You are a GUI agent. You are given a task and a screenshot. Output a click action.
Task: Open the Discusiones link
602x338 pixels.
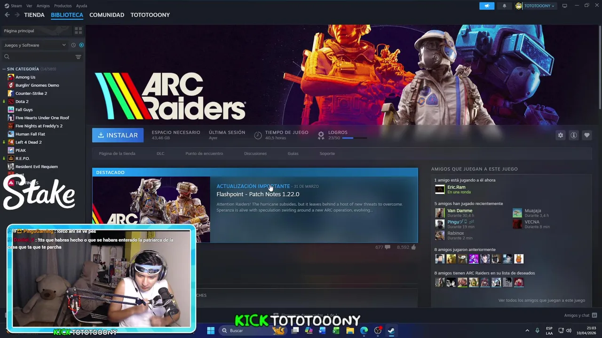(255, 154)
